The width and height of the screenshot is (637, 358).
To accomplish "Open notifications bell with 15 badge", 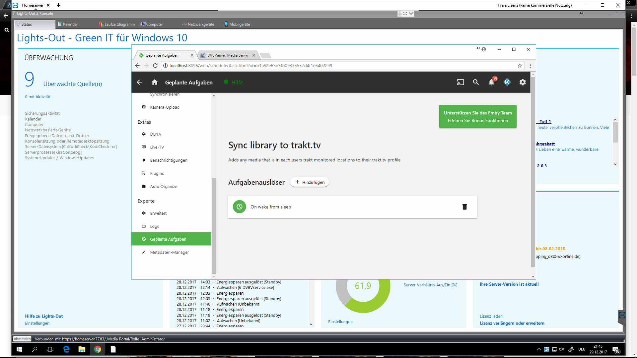I will pyautogui.click(x=492, y=82).
